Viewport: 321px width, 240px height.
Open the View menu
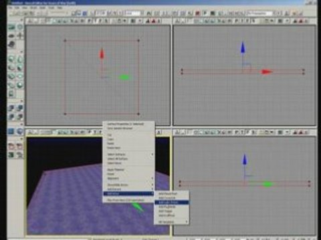click(25, 7)
